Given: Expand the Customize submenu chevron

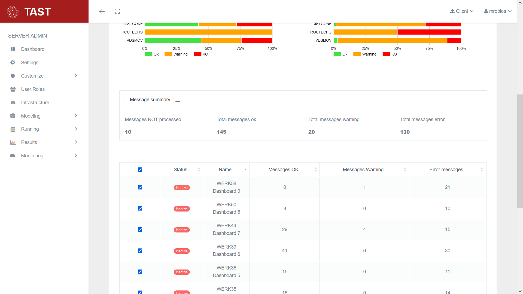Looking at the screenshot, I should (76, 76).
